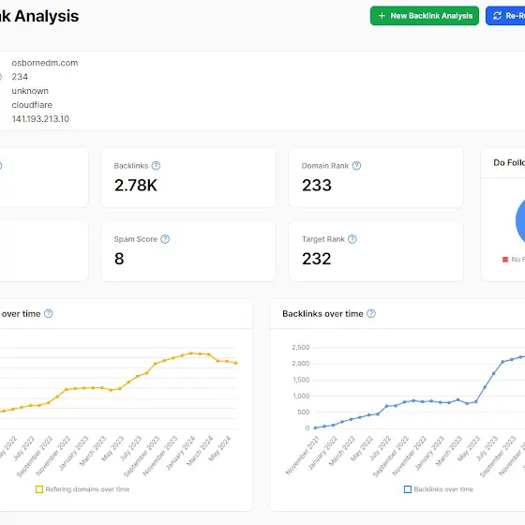
Task: Open the Spam Score help icon
Action: pyautogui.click(x=165, y=239)
